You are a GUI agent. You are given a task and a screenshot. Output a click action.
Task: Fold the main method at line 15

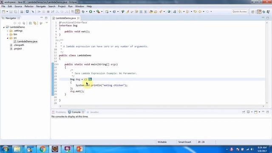[x=58, y=64]
